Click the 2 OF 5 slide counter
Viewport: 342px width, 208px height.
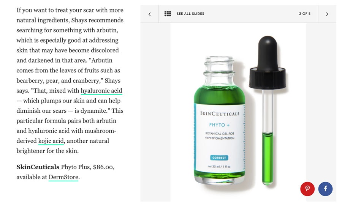[x=305, y=14]
